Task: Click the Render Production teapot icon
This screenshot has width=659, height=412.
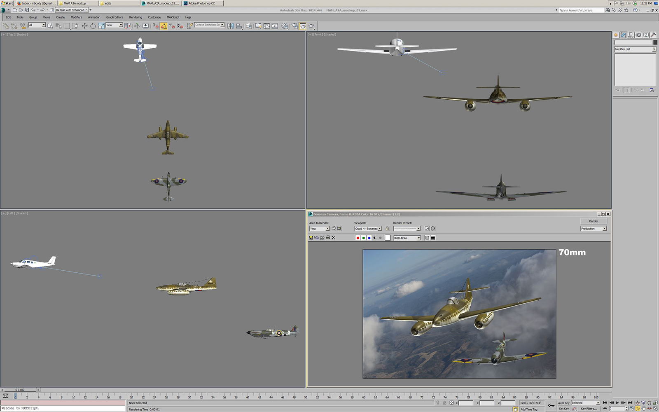Action: 311,26
